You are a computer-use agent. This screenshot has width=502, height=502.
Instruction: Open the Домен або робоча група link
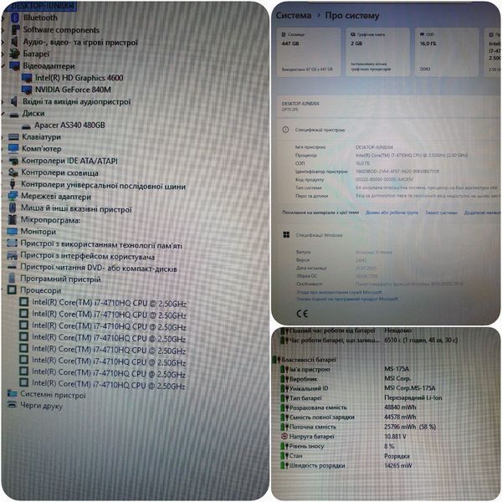coord(392,213)
